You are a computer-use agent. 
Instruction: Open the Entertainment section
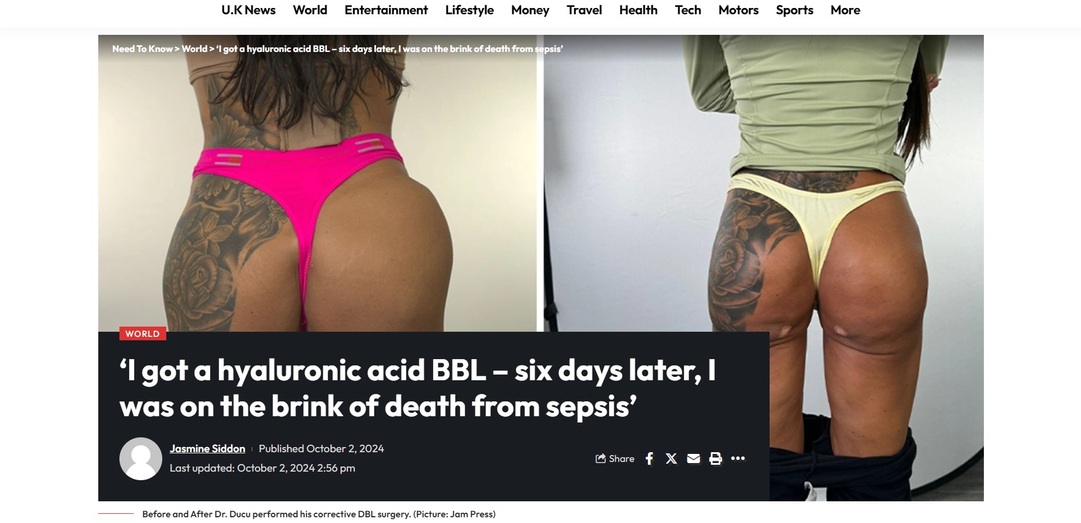(386, 10)
